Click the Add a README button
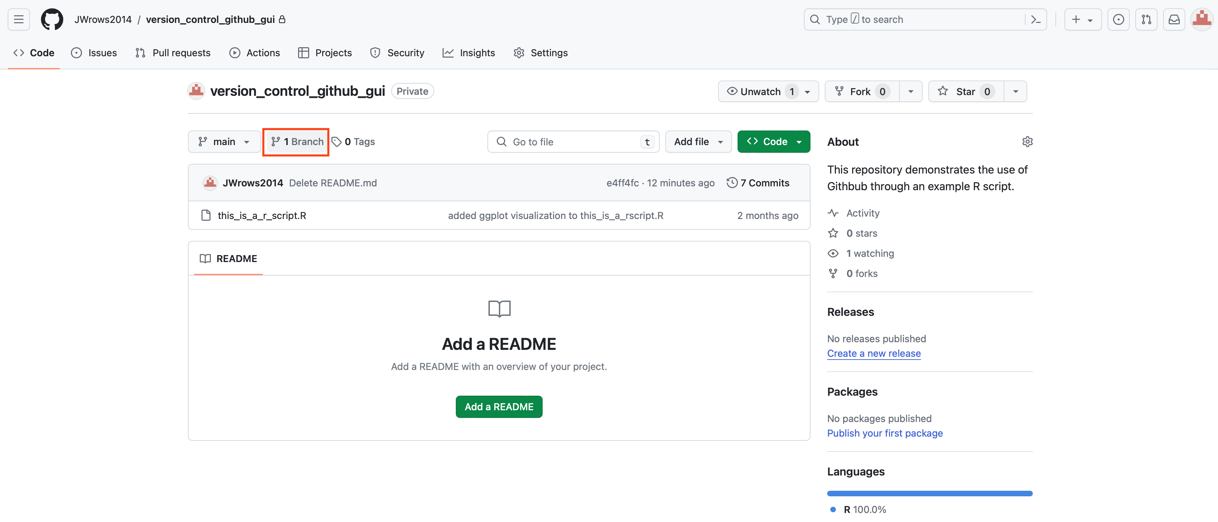 [x=499, y=407]
